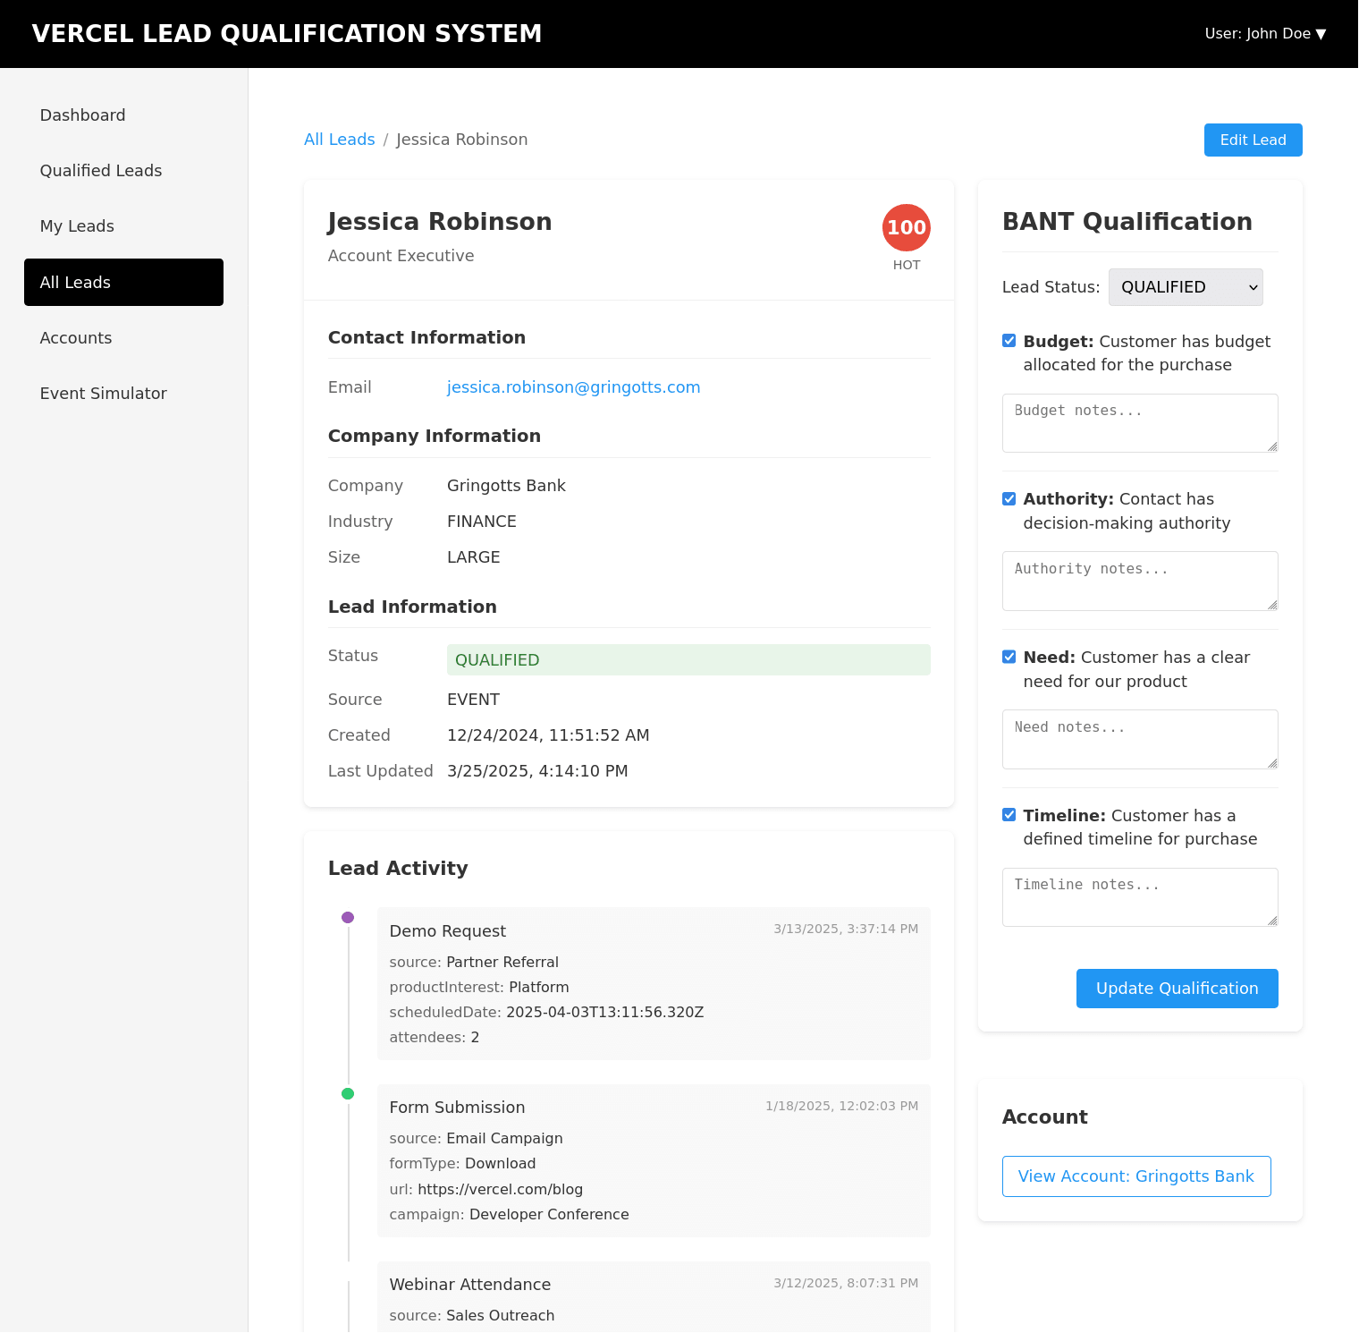Click the Form Submission activity title
The image size is (1359, 1333).
coord(457,1108)
